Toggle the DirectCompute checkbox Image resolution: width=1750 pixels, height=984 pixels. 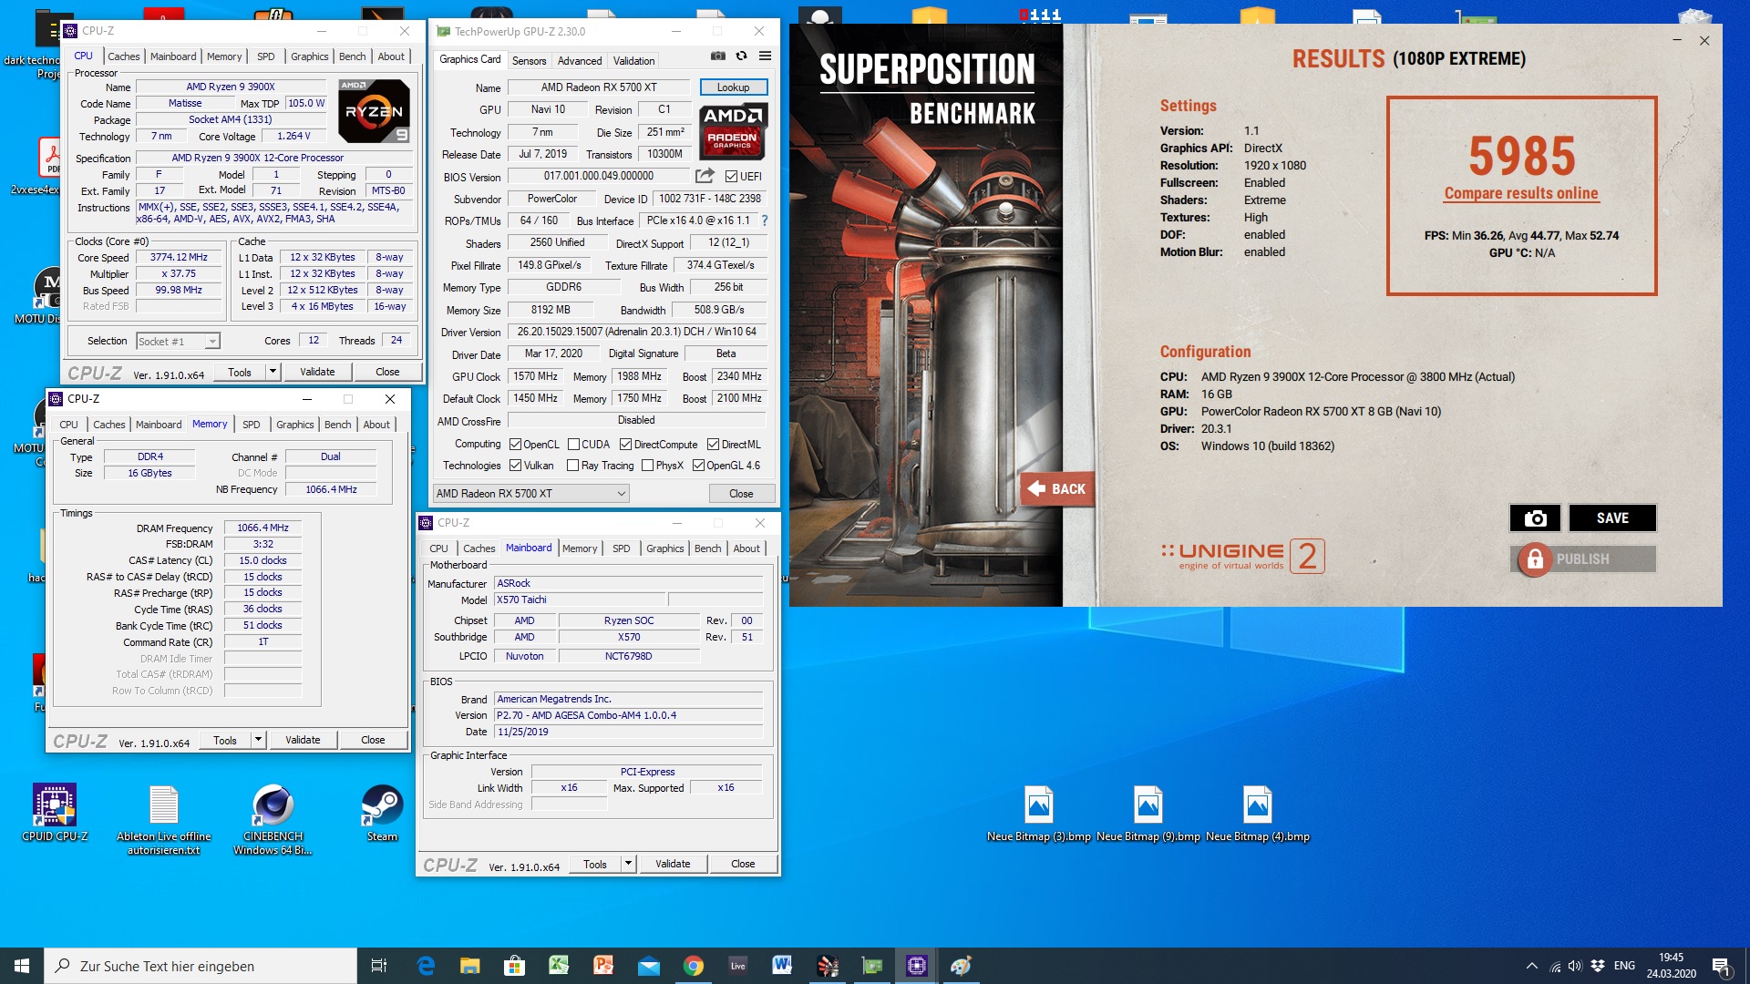pyautogui.click(x=625, y=445)
